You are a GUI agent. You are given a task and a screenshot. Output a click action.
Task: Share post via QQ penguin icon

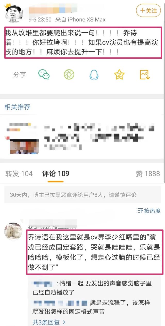tap(94, 74)
